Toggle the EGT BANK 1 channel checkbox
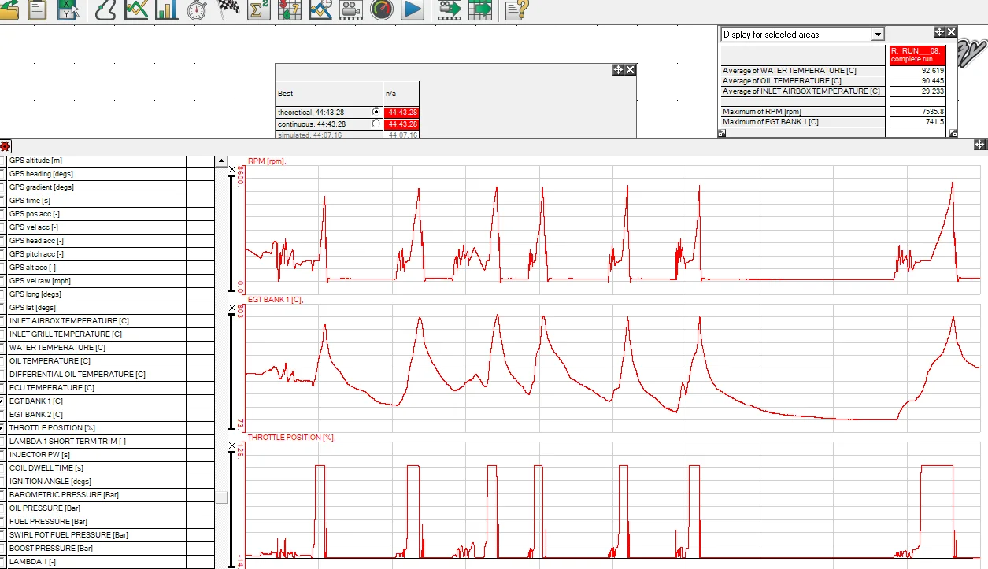The height and width of the screenshot is (569, 988). tap(3, 401)
